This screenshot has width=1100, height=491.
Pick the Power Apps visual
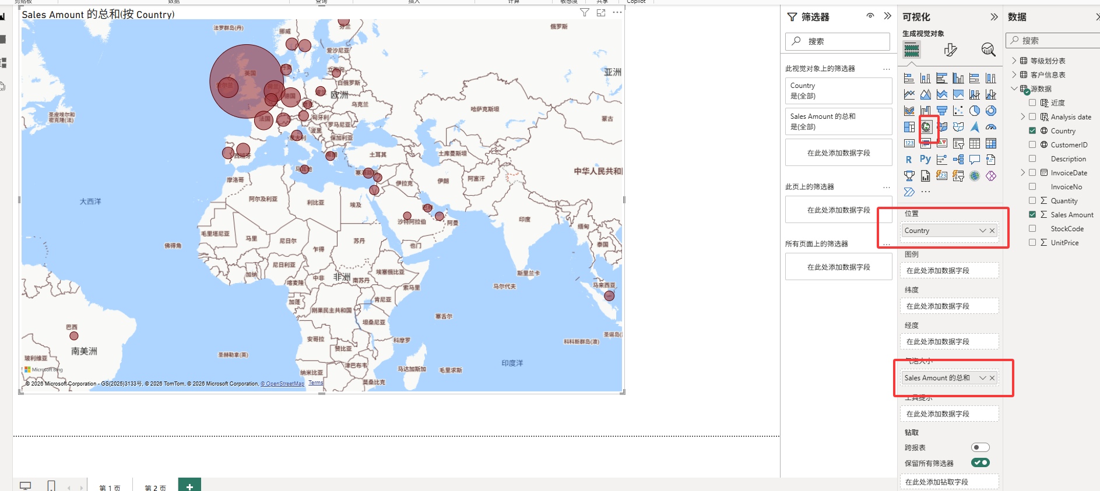990,176
